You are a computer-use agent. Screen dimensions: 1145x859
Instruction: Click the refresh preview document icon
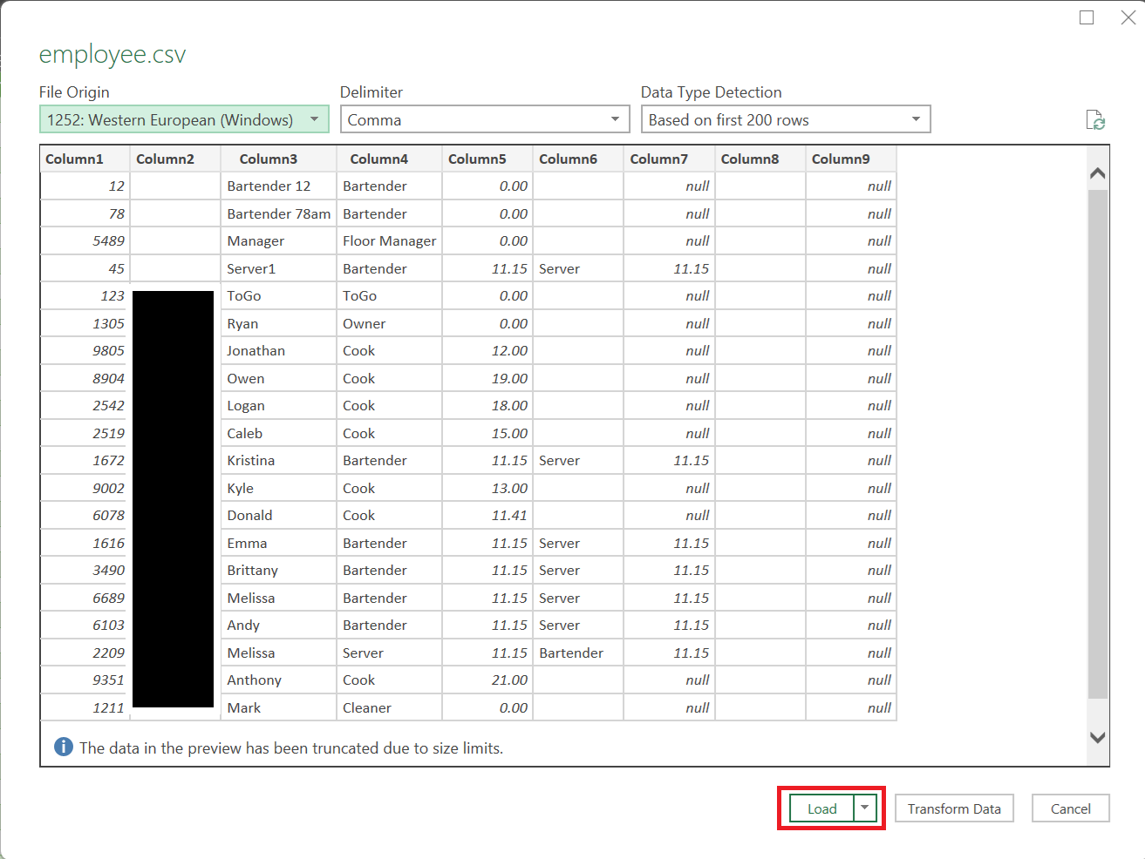click(x=1095, y=120)
